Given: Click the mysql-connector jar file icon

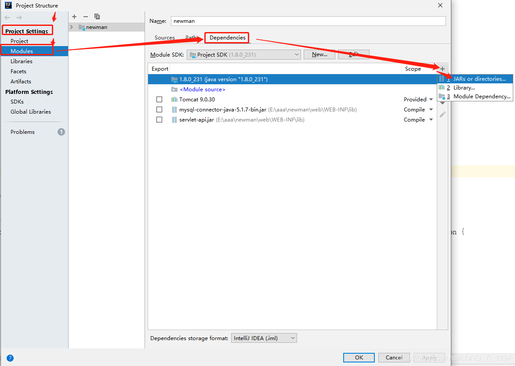Looking at the screenshot, I should pyautogui.click(x=174, y=110).
